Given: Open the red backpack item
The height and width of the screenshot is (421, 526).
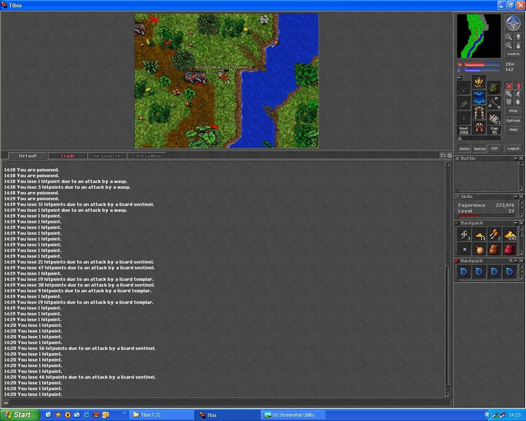Looking at the screenshot, I should coord(510,249).
